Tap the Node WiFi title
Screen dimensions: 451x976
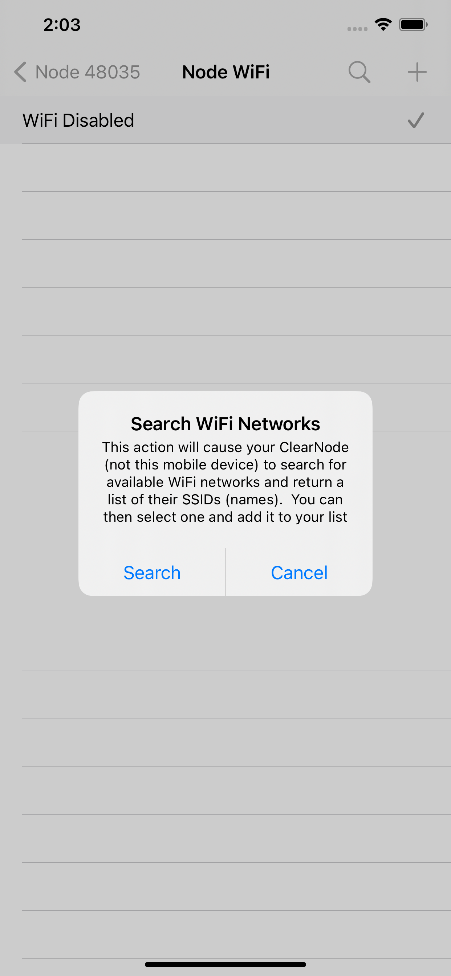tap(226, 72)
